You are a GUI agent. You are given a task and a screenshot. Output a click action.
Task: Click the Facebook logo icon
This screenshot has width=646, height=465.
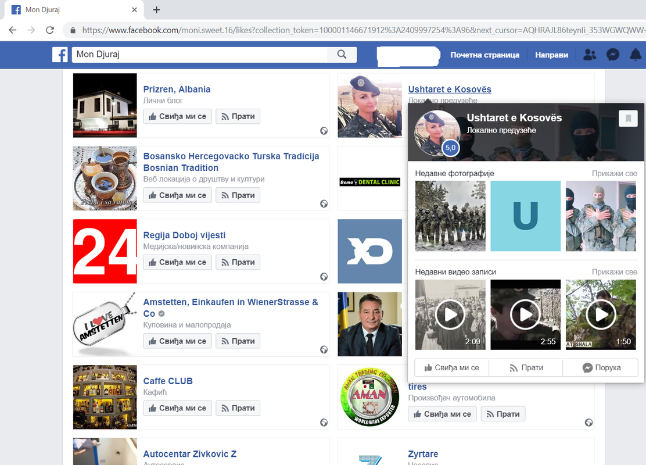[60, 55]
